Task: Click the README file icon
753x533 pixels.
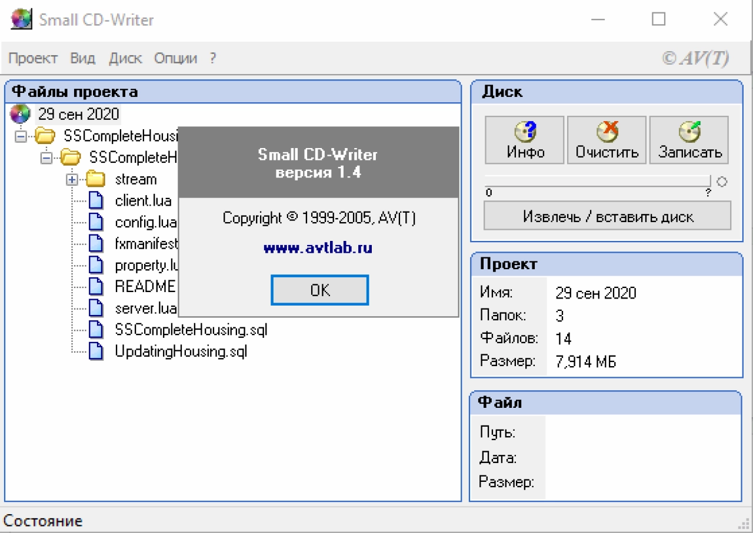Action: (95, 287)
